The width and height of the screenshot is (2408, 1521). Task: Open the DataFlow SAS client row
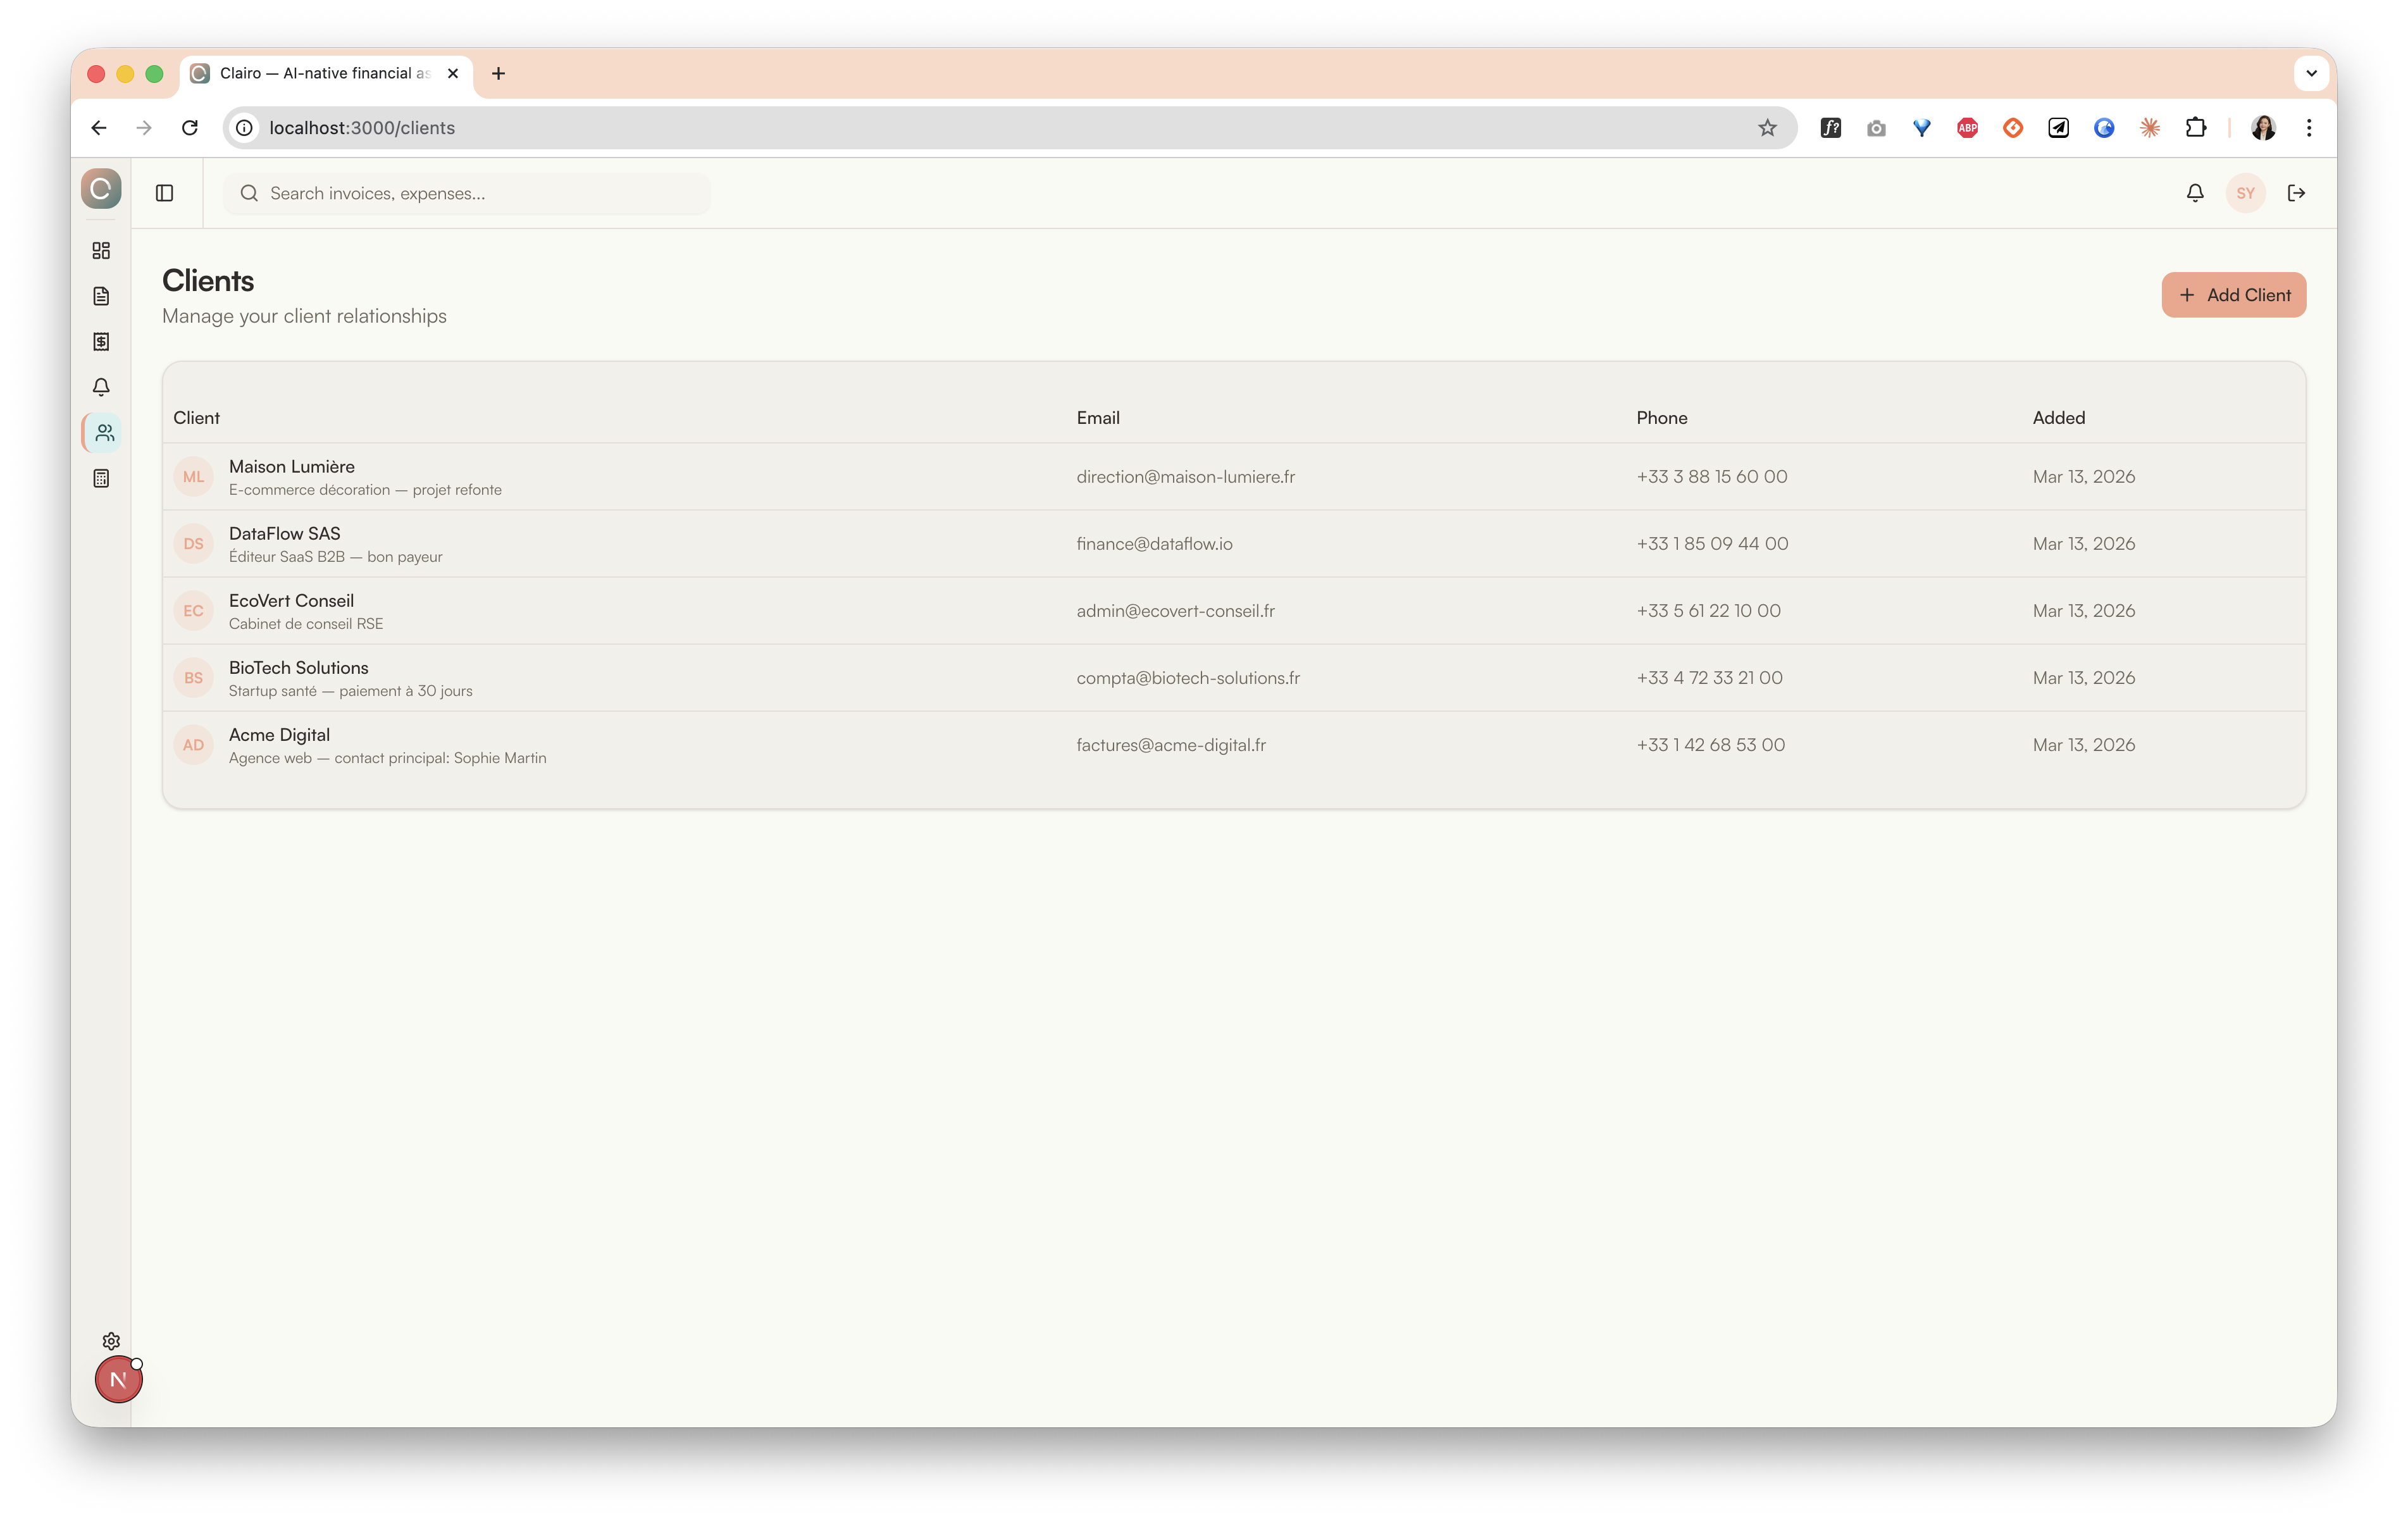pyautogui.click(x=1234, y=544)
